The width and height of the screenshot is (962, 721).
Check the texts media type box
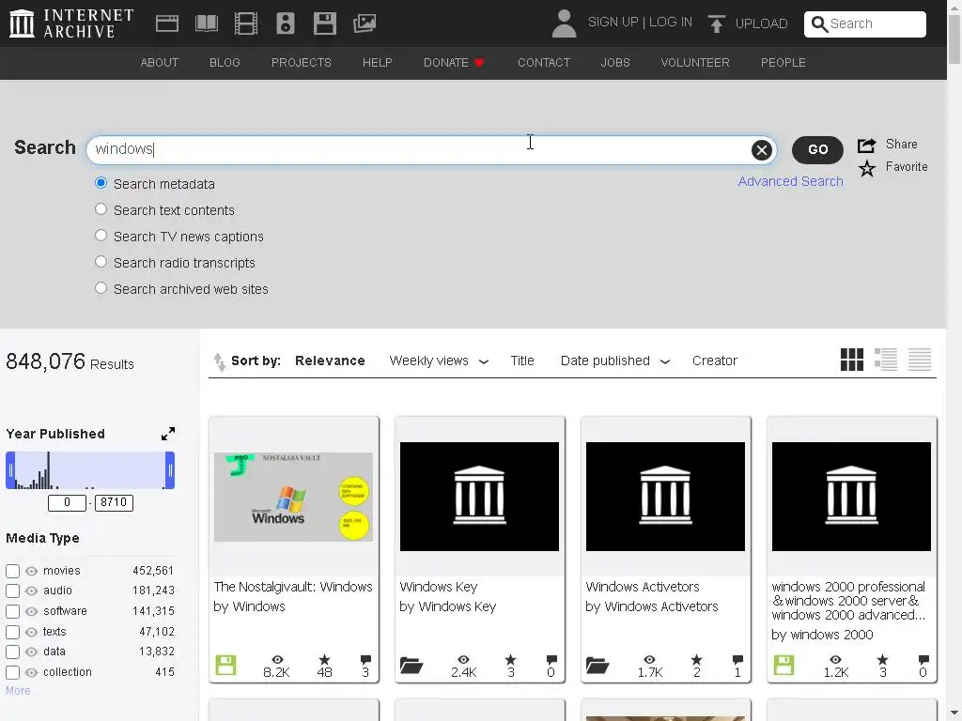(x=12, y=632)
